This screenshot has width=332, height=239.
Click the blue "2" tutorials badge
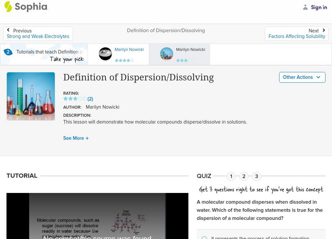click(x=9, y=52)
